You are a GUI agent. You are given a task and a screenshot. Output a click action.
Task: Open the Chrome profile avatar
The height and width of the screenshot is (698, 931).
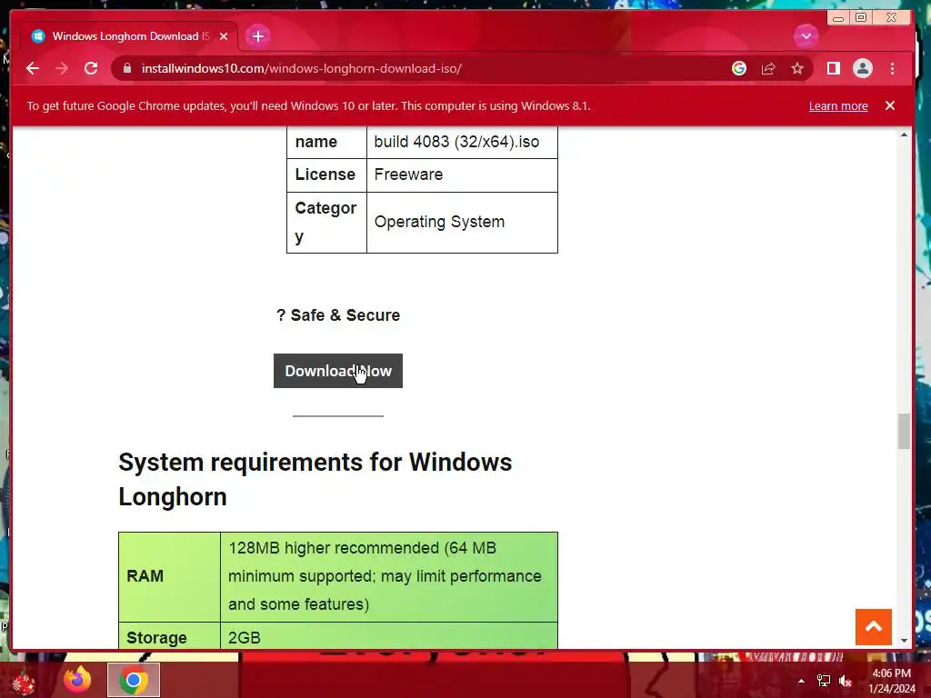click(863, 69)
